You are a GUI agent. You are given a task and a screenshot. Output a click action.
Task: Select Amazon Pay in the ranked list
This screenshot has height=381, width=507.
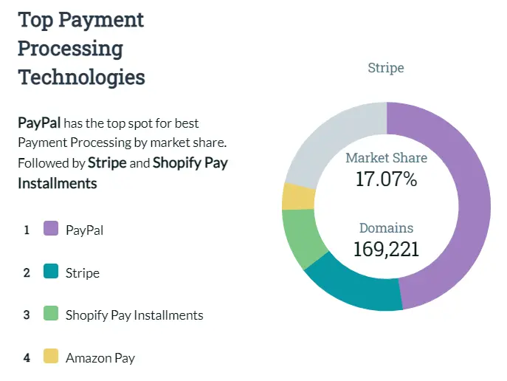[100, 358]
